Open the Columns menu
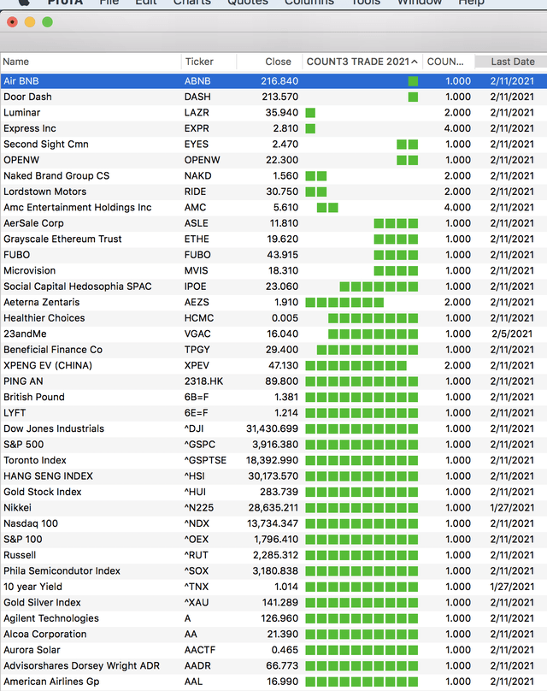This screenshot has width=547, height=691. 309,3
